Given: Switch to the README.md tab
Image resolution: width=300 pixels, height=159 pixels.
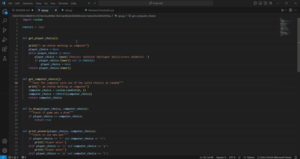Looking at the screenshot, I should pyautogui.click(x=22, y=10).
